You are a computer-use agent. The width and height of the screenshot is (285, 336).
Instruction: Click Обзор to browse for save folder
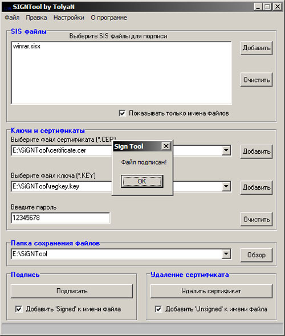[256, 255]
